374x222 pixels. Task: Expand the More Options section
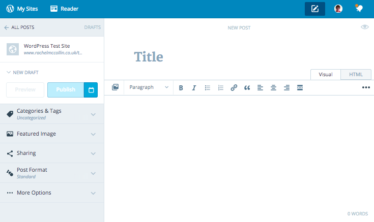pyautogui.click(x=52, y=193)
